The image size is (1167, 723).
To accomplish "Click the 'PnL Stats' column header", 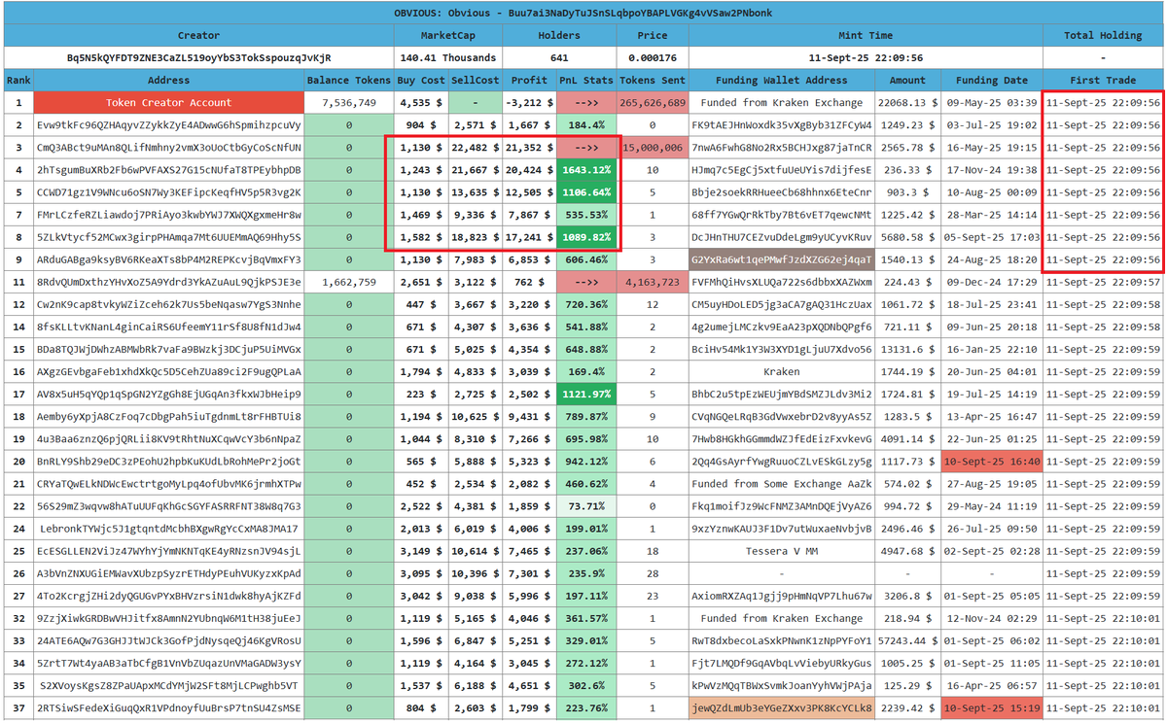I will click(586, 80).
